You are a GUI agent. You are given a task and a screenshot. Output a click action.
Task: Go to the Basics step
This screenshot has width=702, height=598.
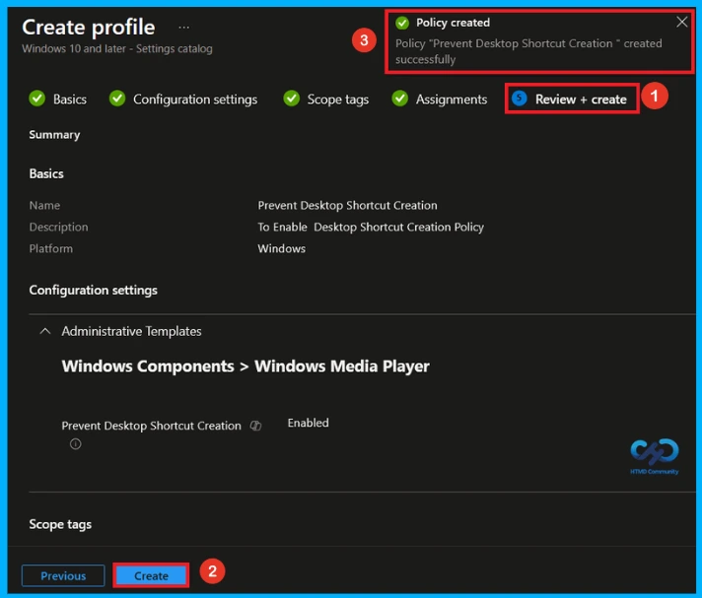pyautogui.click(x=69, y=99)
